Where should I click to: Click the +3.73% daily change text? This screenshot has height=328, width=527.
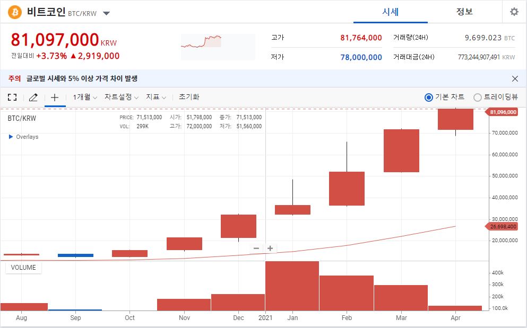51,56
